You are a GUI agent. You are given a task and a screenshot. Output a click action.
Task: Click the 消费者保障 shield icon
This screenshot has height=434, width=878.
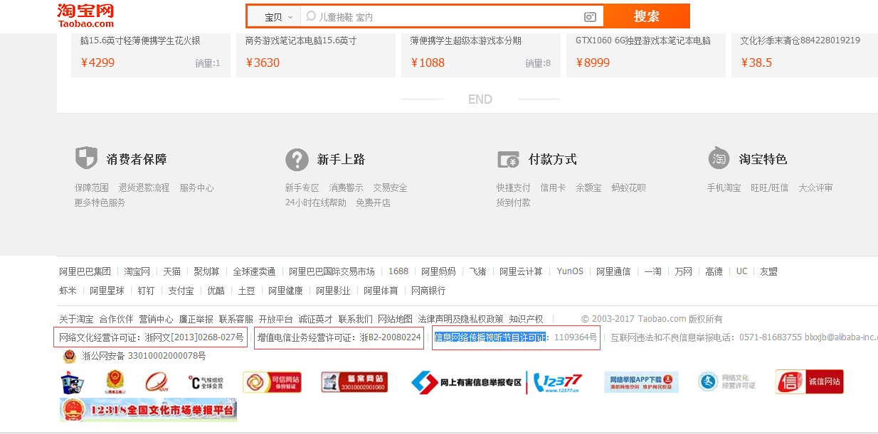86,158
